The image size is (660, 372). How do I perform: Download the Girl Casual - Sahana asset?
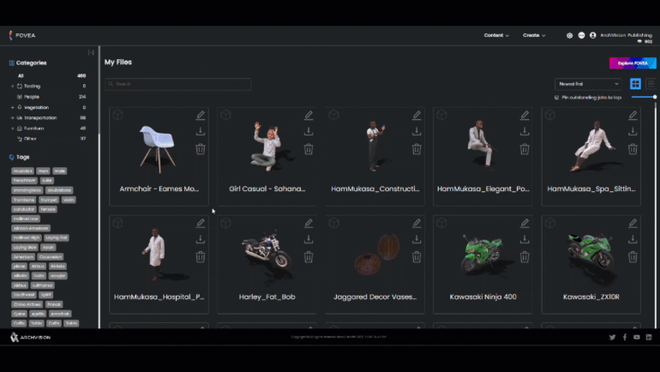click(309, 131)
